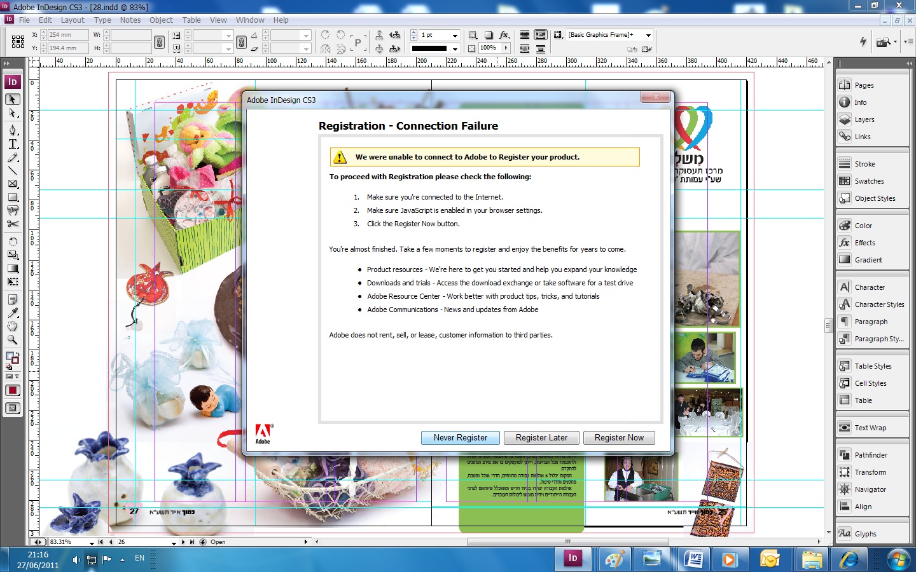Select the Rectangle Frame tool
916x572 pixels.
(x=13, y=184)
